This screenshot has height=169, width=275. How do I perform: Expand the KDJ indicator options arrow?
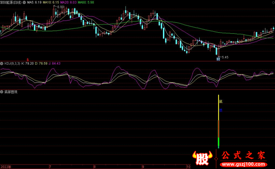click(2, 64)
